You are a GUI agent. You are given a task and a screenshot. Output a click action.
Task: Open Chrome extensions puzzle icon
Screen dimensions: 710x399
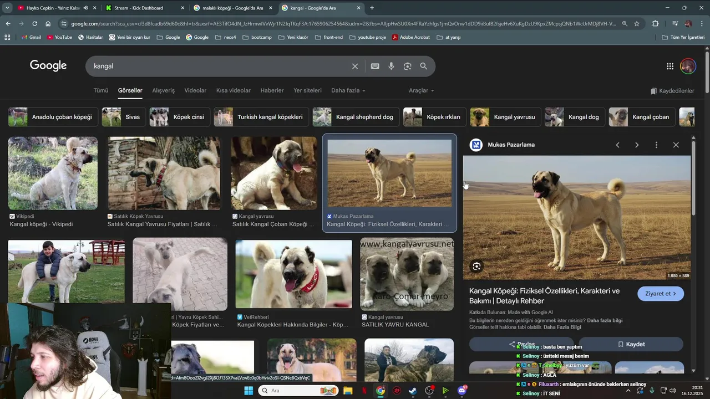[x=655, y=24]
